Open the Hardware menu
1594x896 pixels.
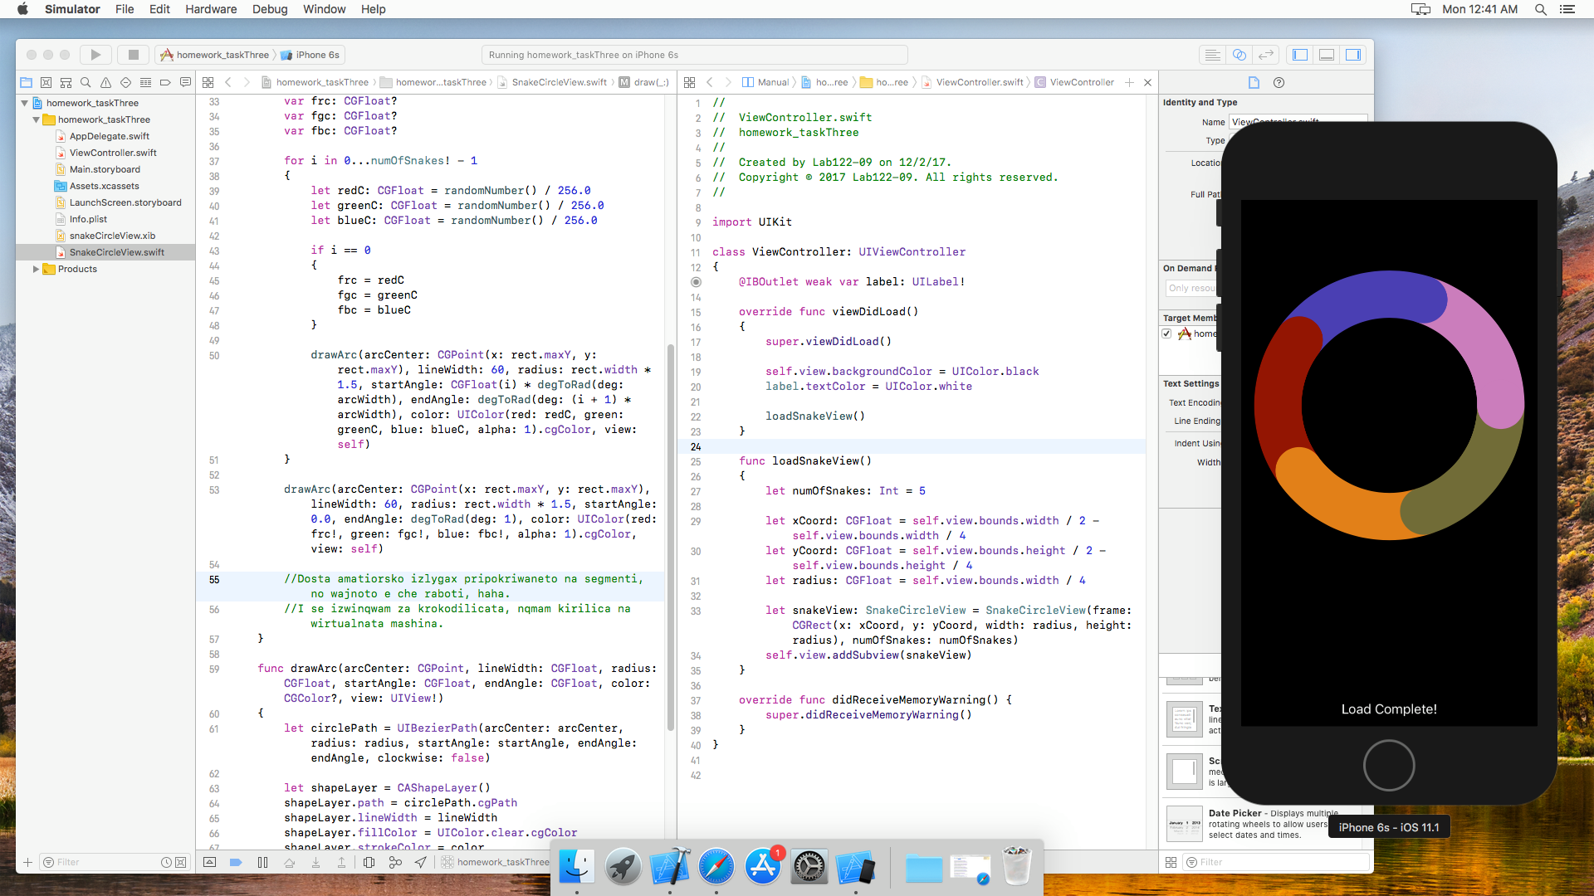[211, 9]
